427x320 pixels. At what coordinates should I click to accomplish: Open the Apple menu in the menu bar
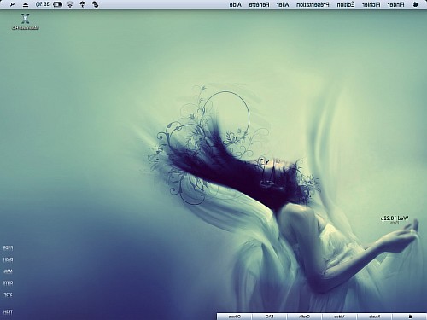415,4
